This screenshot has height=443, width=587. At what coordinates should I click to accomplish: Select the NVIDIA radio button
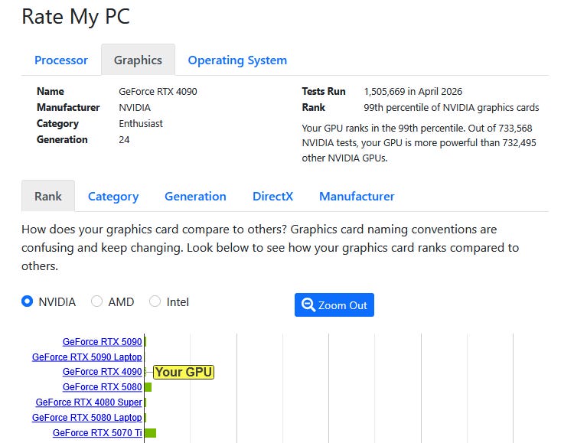tap(27, 301)
